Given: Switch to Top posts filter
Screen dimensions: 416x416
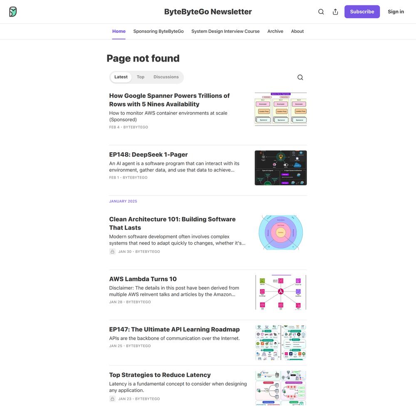Looking at the screenshot, I should pyautogui.click(x=140, y=77).
